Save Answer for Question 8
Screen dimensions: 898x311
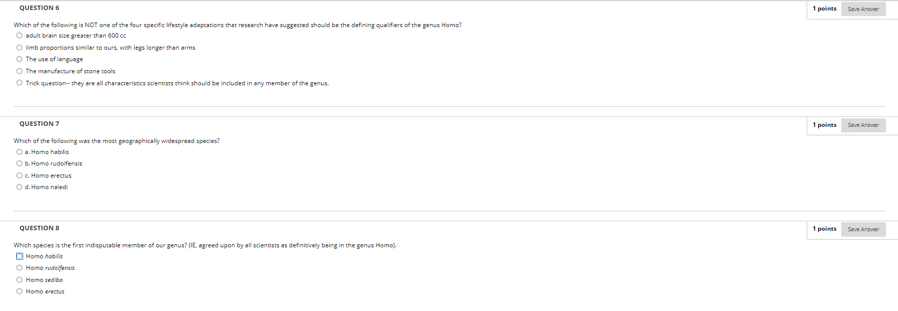pyautogui.click(x=863, y=229)
